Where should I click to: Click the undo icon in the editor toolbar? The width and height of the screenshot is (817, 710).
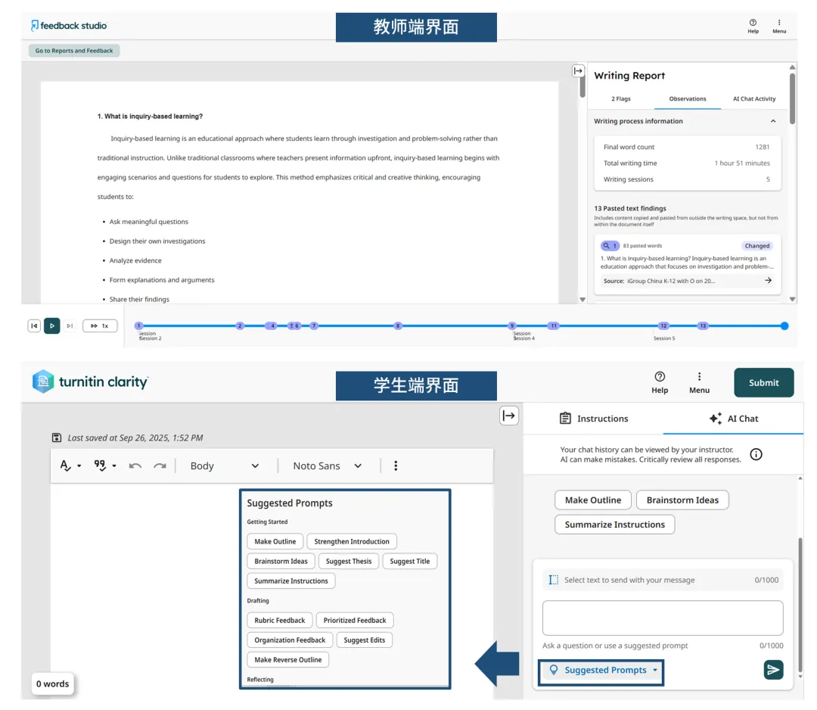(135, 466)
